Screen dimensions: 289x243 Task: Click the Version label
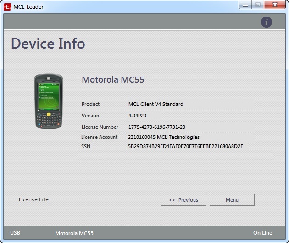tap(90, 116)
